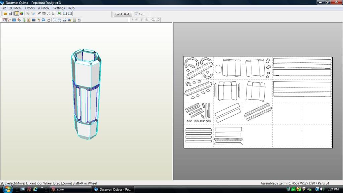
Task: Open the Help menu
Action: pos(71,8)
